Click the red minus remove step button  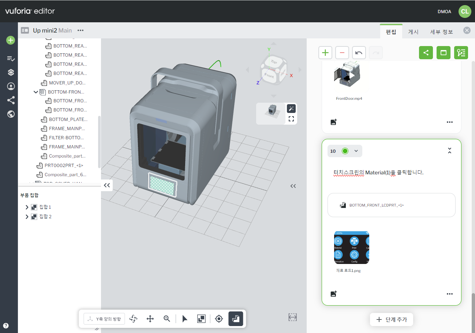[342, 53]
